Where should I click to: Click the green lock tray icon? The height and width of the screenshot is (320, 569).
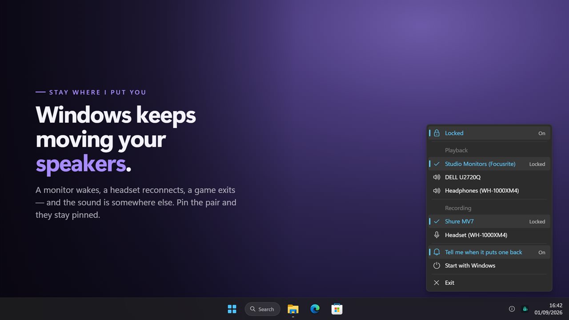(525, 309)
